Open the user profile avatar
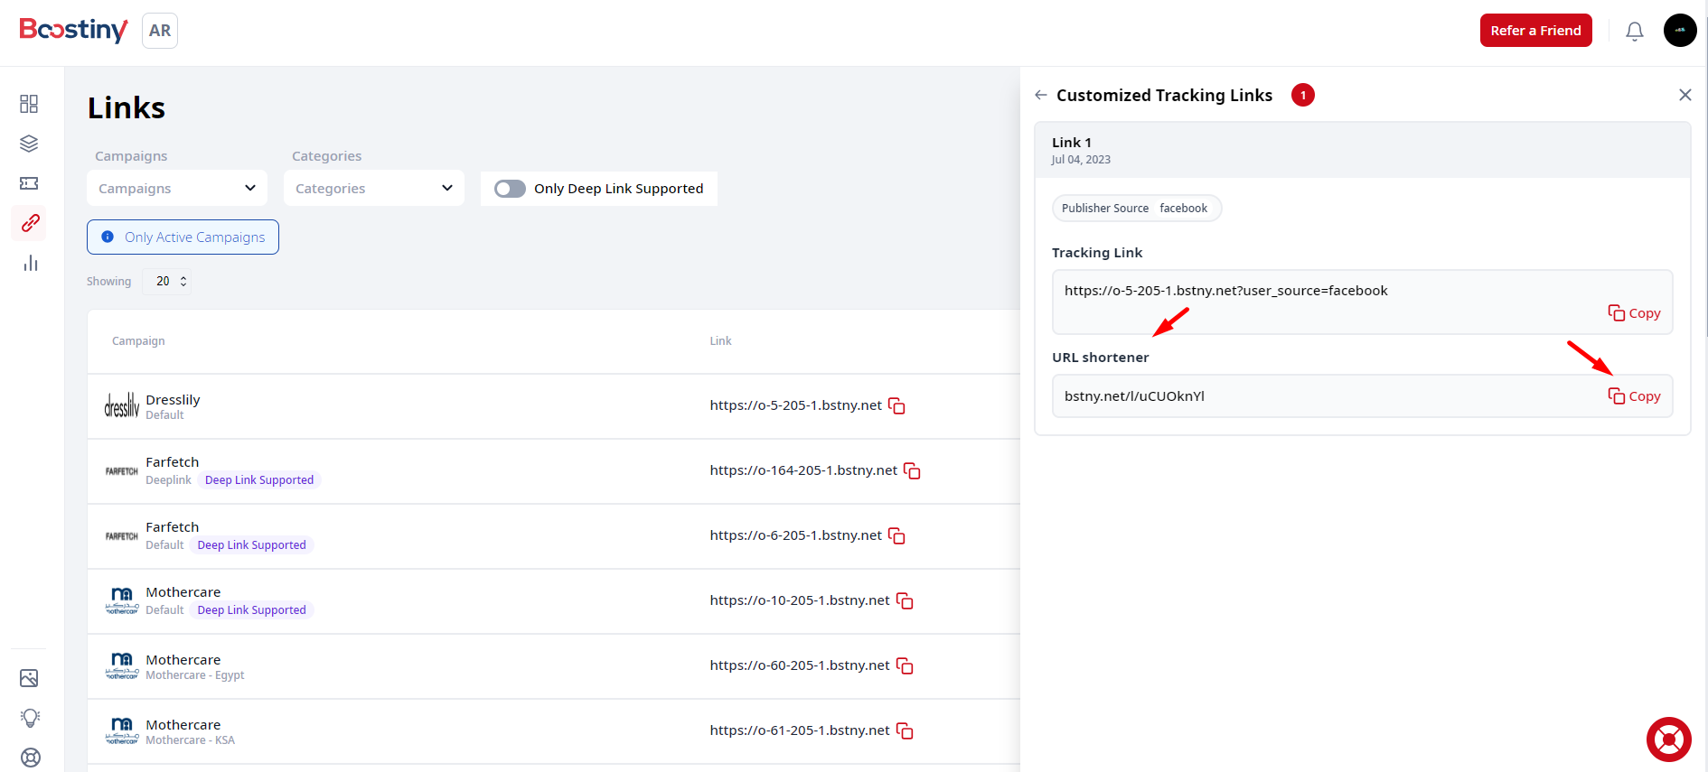This screenshot has height=772, width=1708. tap(1680, 30)
